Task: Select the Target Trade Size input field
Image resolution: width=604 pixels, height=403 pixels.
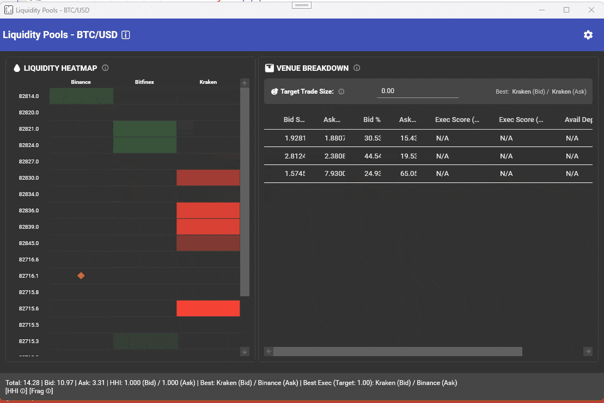Action: point(417,90)
